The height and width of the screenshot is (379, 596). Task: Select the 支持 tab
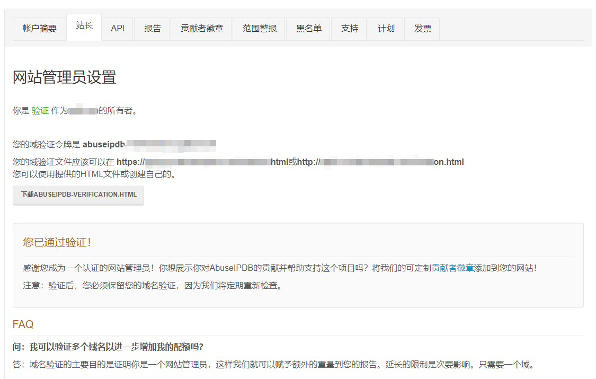tap(349, 29)
